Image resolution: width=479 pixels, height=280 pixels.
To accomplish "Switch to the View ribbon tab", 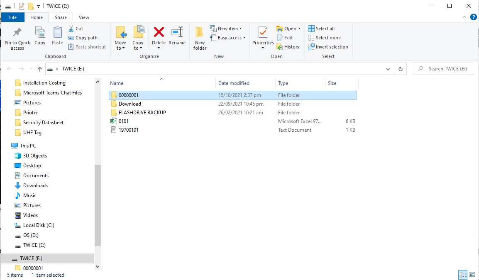I will click(84, 17).
